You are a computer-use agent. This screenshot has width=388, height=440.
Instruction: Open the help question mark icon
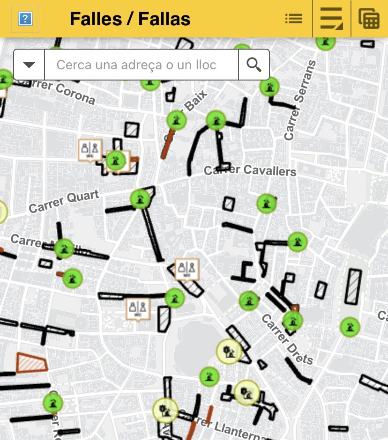(x=25, y=19)
